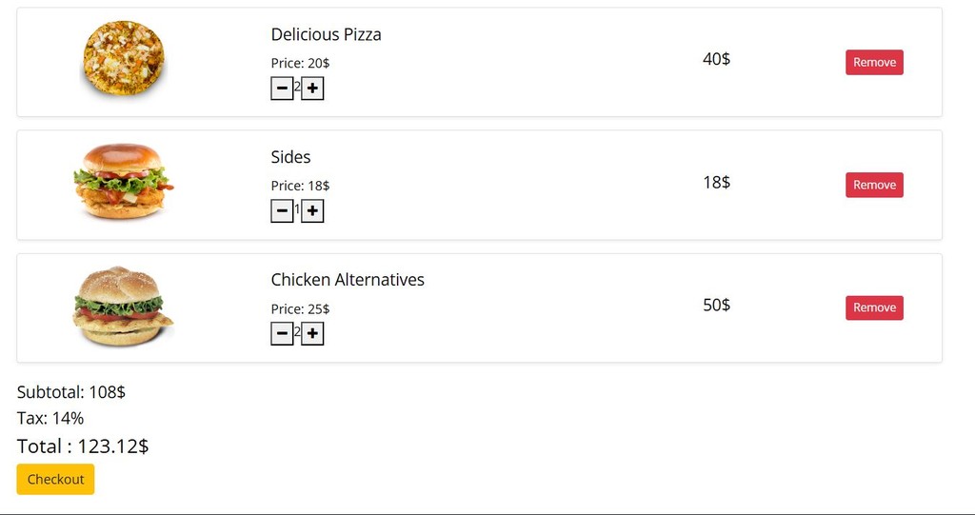This screenshot has width=975, height=515.
Task: Select the Chicken Alternatives burger image
Action: (x=123, y=306)
